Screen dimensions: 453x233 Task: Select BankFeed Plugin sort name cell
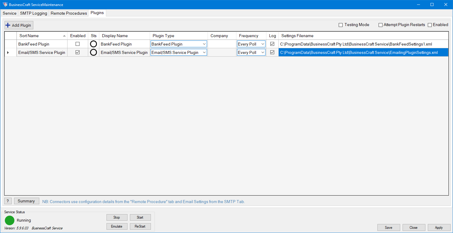42,44
